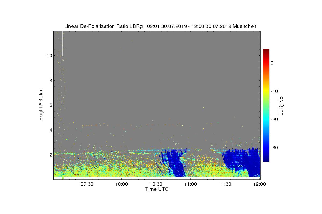
Task: Click the dark blue bottom of the colorbar
Action: click(266, 160)
